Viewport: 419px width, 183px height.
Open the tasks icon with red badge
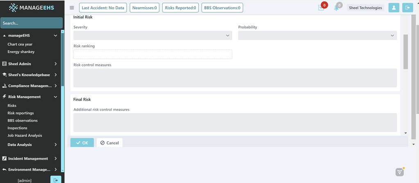[321, 8]
